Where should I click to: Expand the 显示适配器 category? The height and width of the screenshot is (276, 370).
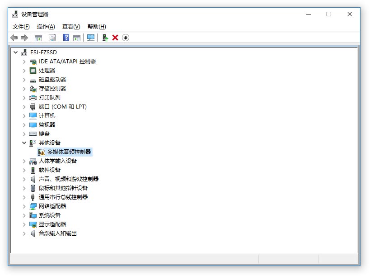(24, 224)
